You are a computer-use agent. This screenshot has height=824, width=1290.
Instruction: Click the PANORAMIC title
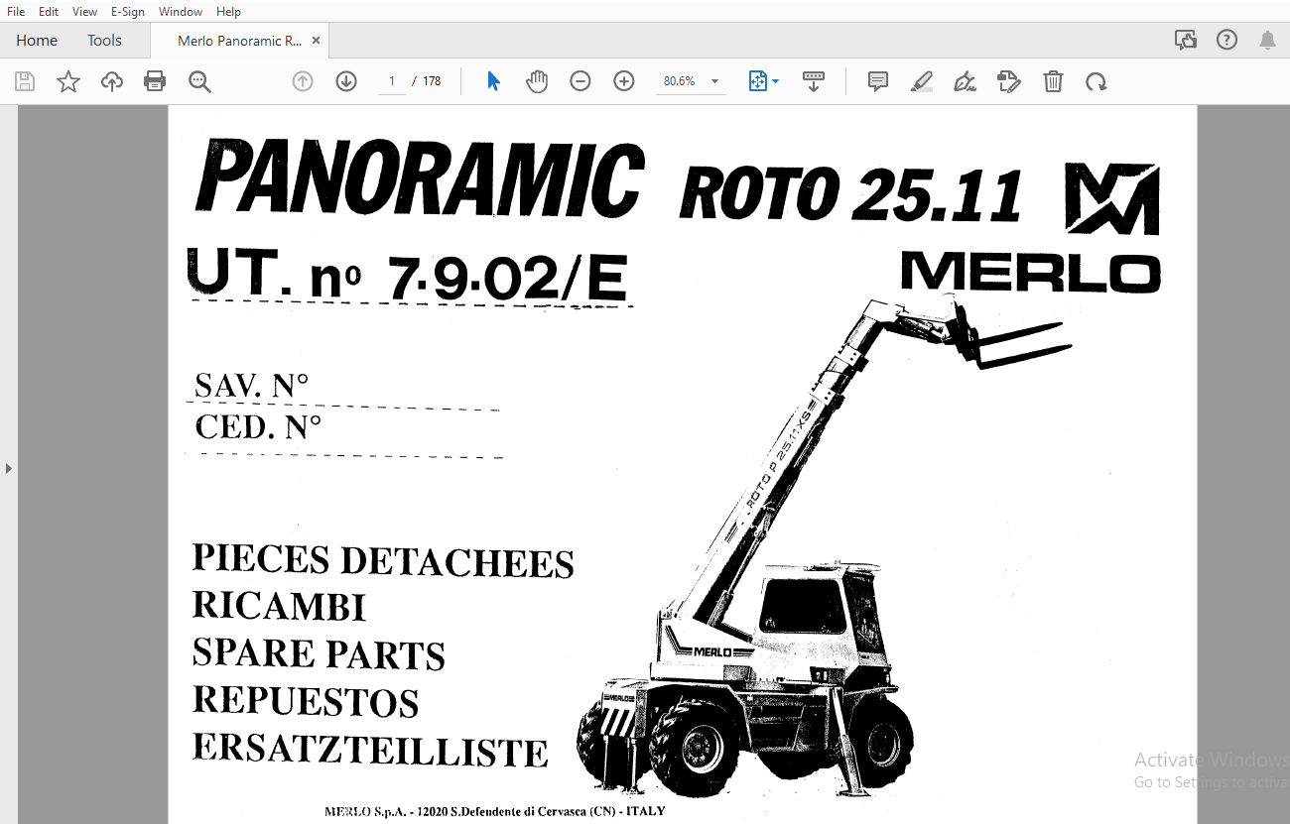421,178
